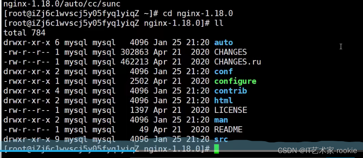
Task: Click the 'total 784' line
Action: click(24, 33)
